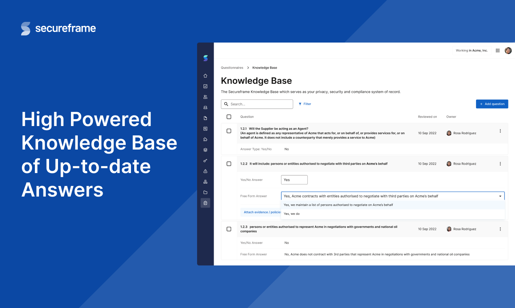
Task: Open the warning triangle icon in the sidebar
Action: 206,171
